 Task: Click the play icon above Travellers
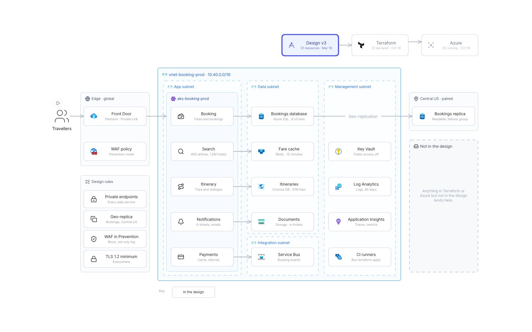tap(58, 103)
